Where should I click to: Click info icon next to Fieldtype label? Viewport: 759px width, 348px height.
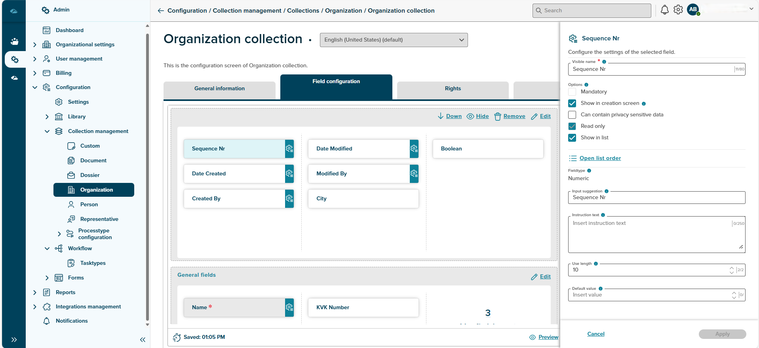click(589, 171)
